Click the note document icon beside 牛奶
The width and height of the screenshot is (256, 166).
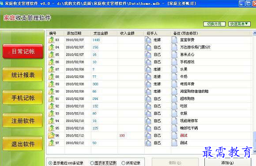pyautogui.click(x=174, y=77)
